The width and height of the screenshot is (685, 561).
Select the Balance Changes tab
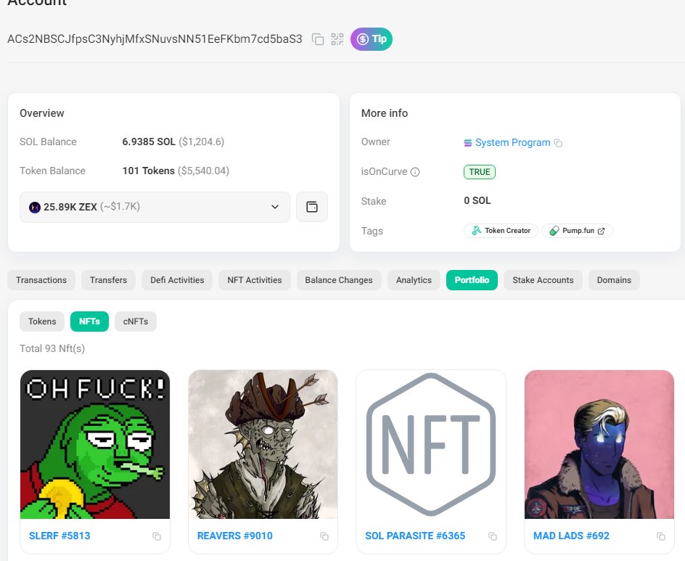[x=339, y=280]
